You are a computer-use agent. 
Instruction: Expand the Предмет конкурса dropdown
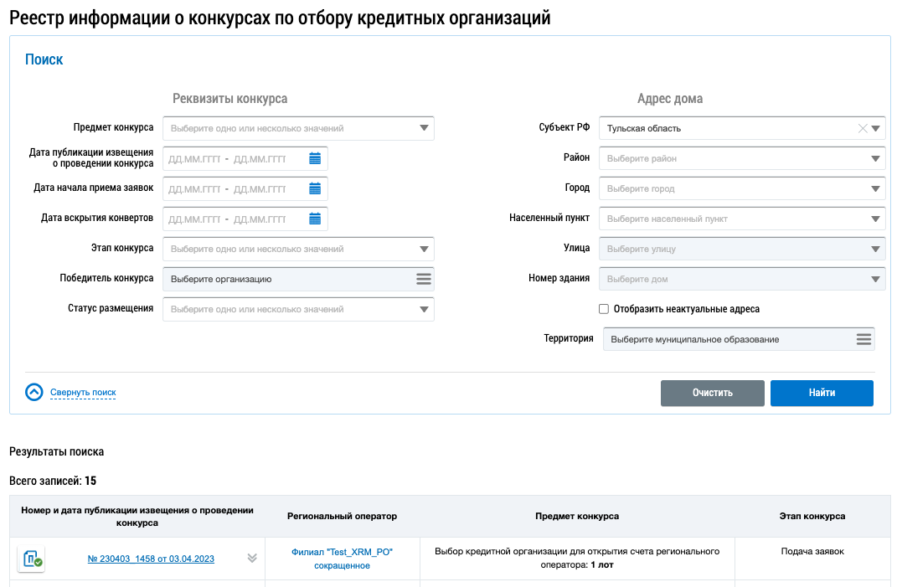point(423,128)
